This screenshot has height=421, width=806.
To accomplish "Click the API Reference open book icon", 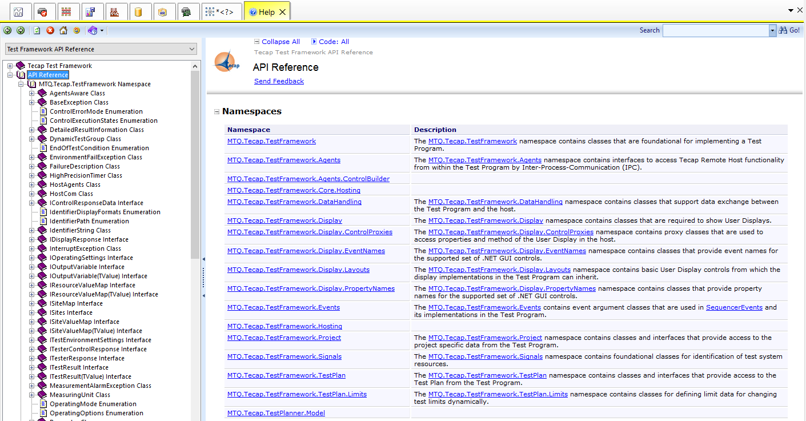I will [x=21, y=75].
